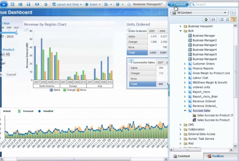Viewport: 239px width, 161px height.
Task: Click the Collaboration folder icon
Action: tap(185, 129)
